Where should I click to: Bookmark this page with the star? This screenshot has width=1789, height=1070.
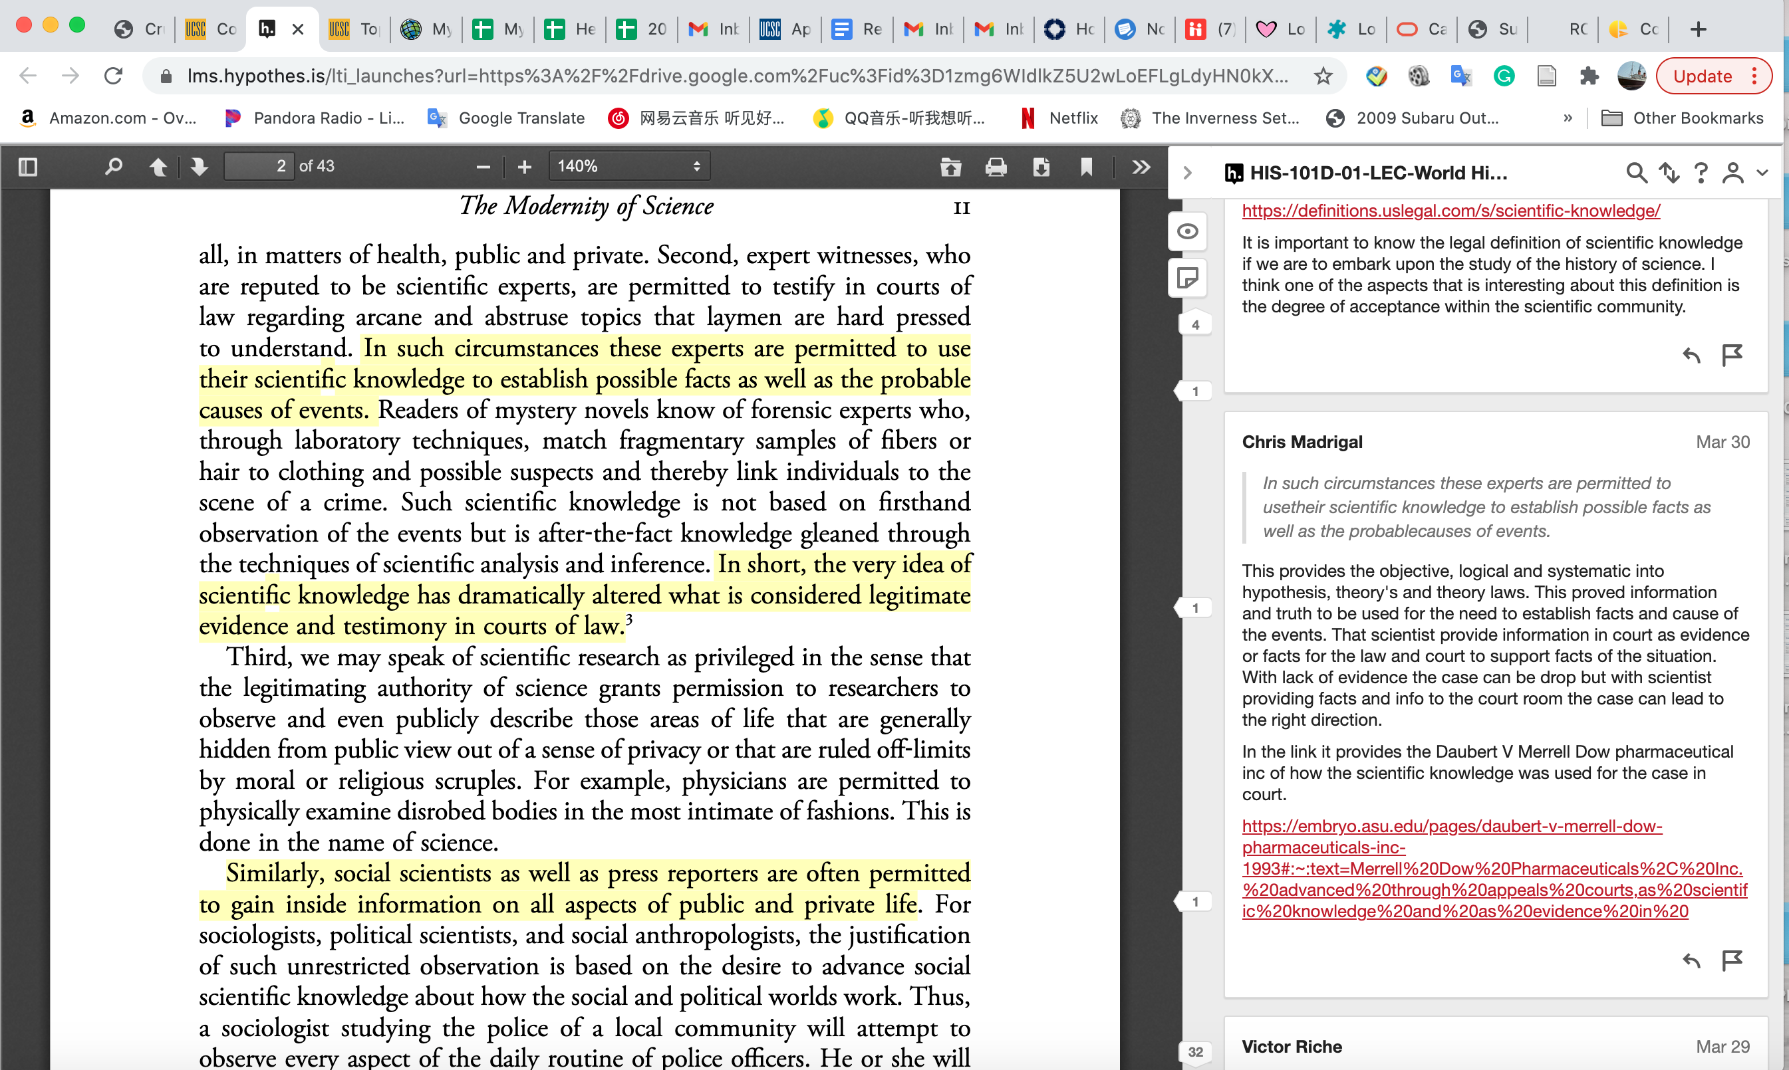(1323, 76)
